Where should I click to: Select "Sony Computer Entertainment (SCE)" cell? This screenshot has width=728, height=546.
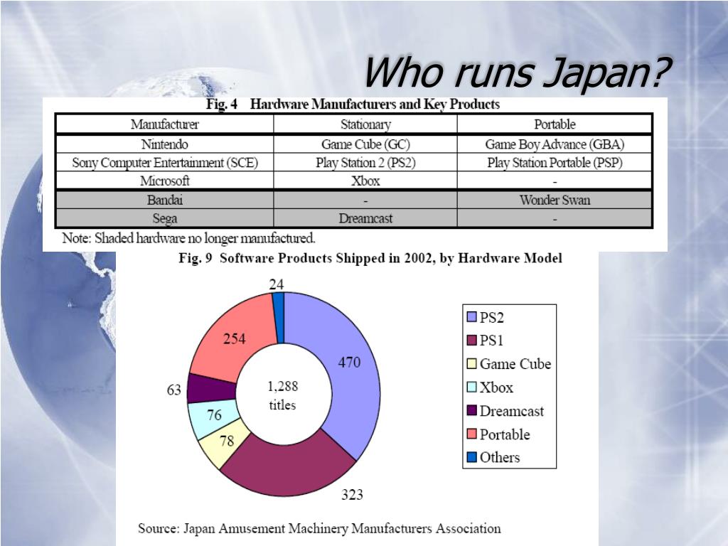[164, 163]
